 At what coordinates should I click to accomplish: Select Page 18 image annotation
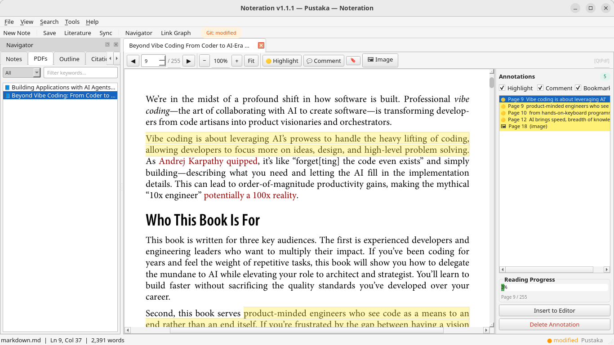[554, 126]
